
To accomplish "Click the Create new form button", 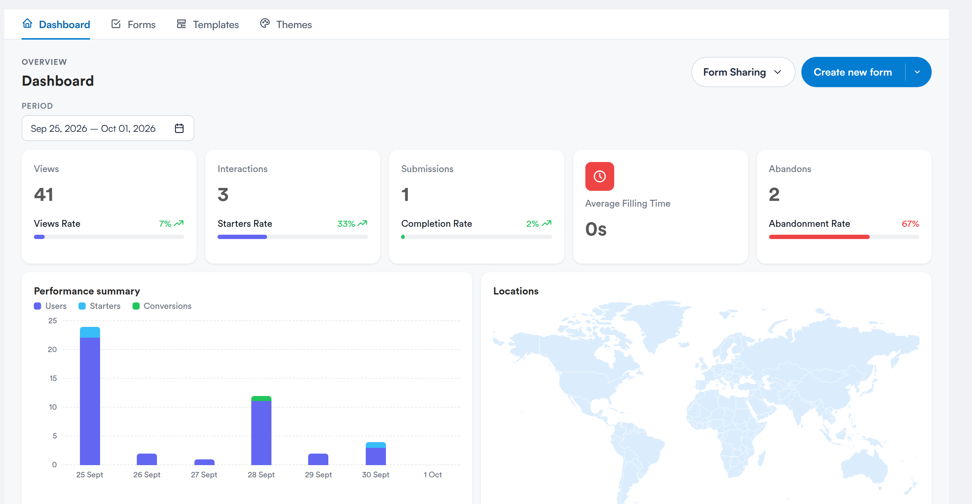I will click(x=852, y=72).
